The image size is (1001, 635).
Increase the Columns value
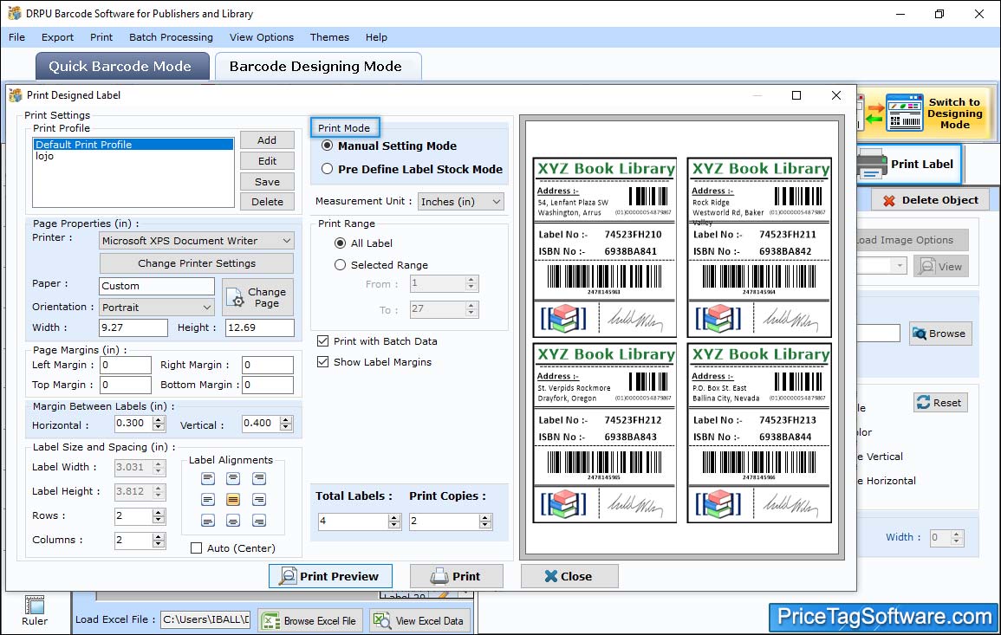[x=159, y=536]
